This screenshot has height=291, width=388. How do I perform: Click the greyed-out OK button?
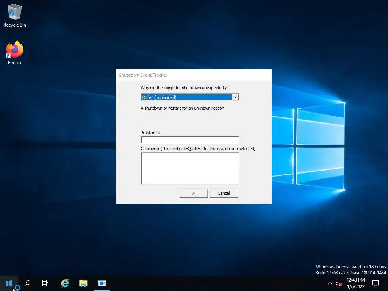click(194, 193)
